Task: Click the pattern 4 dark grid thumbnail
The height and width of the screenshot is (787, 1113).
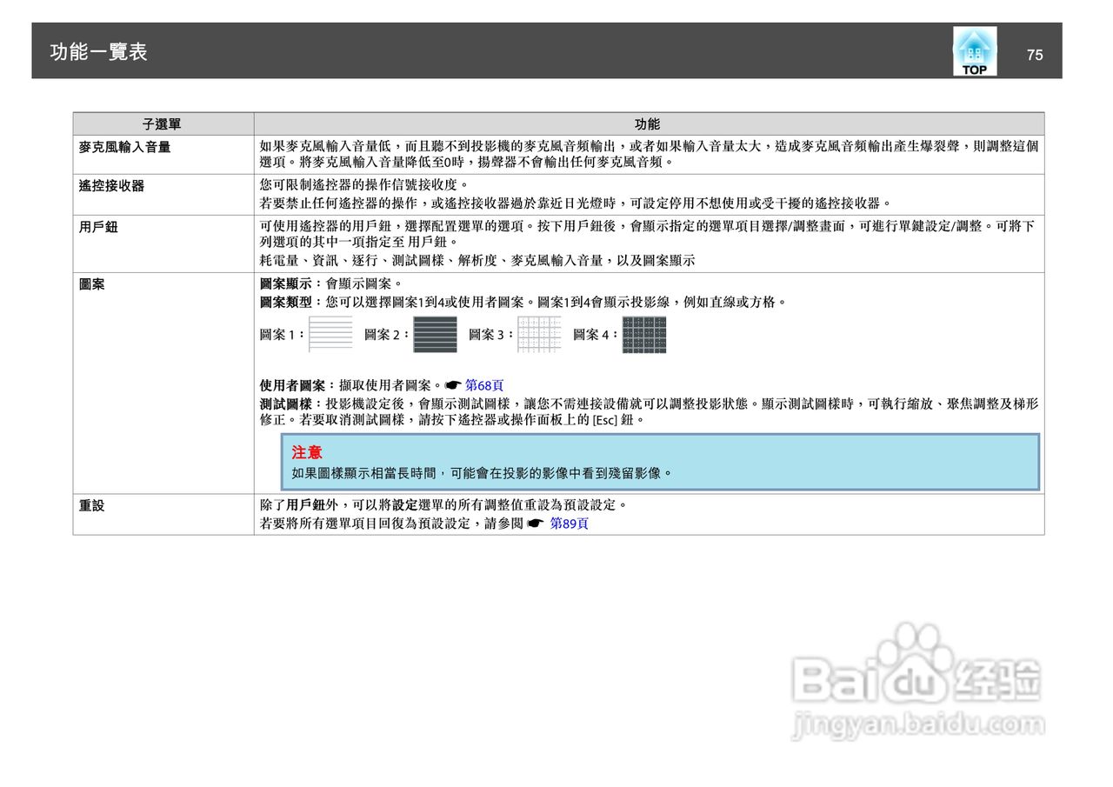Action: (x=644, y=334)
